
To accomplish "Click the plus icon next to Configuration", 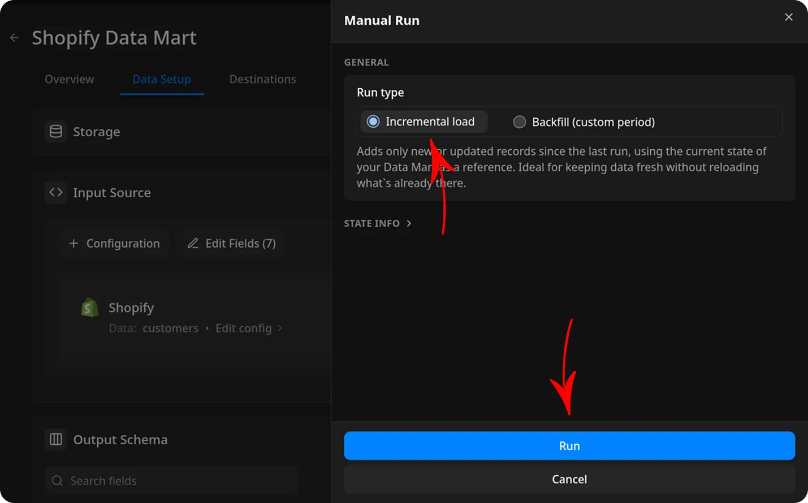I will [73, 243].
